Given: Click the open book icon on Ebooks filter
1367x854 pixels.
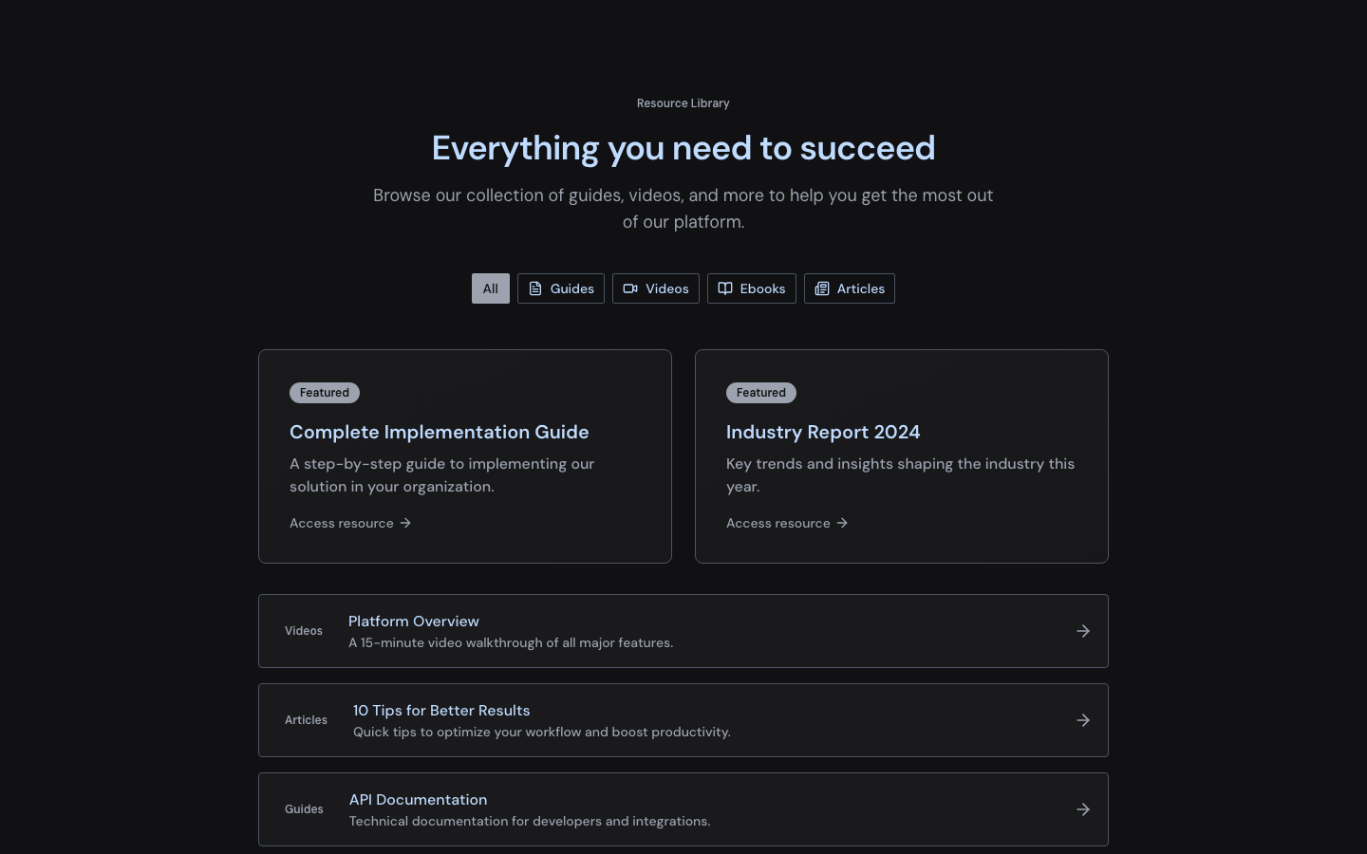Looking at the screenshot, I should 725,288.
